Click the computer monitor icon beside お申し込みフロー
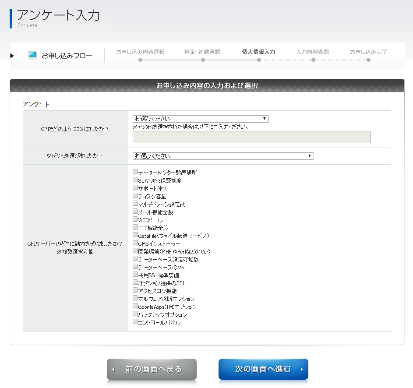The height and width of the screenshot is (388, 413). pos(32,56)
